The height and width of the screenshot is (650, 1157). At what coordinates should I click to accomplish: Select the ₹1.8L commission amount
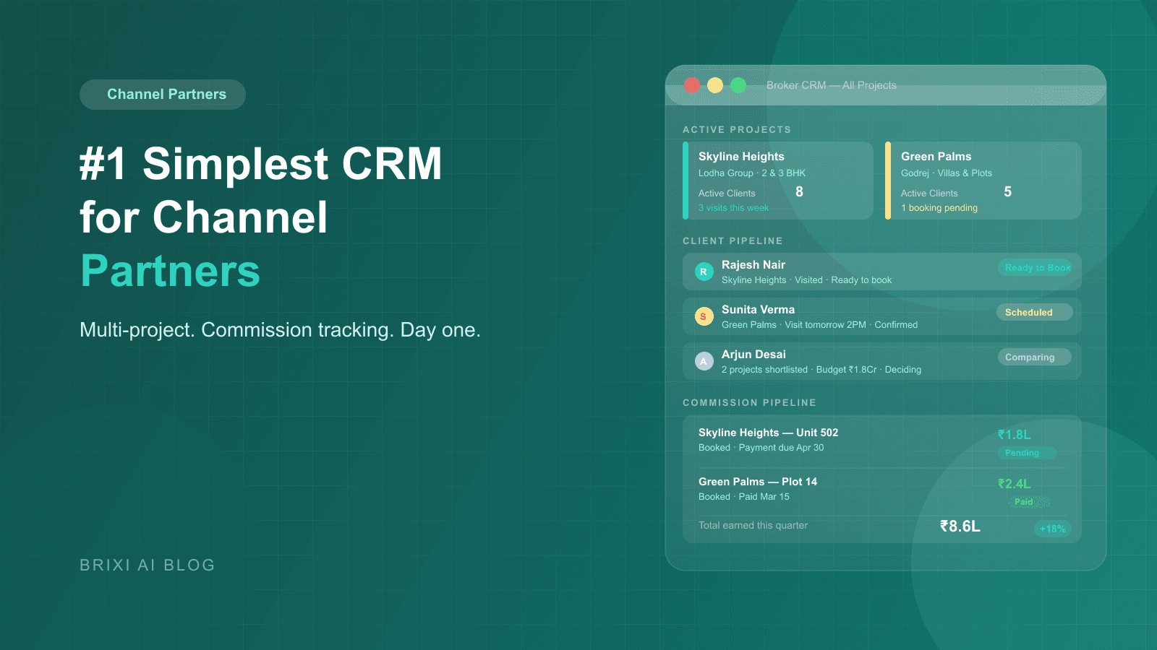(x=1015, y=435)
